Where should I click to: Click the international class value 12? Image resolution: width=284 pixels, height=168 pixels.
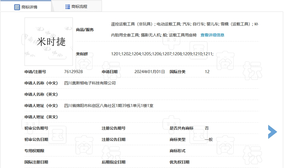click(207, 72)
